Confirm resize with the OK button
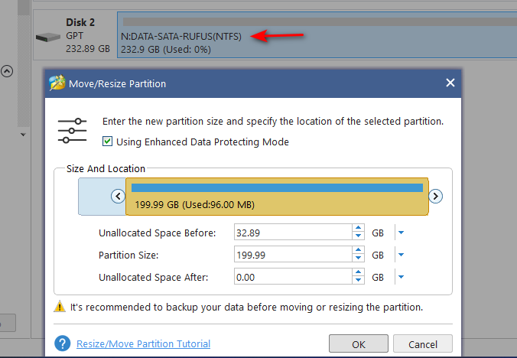 coord(359,344)
